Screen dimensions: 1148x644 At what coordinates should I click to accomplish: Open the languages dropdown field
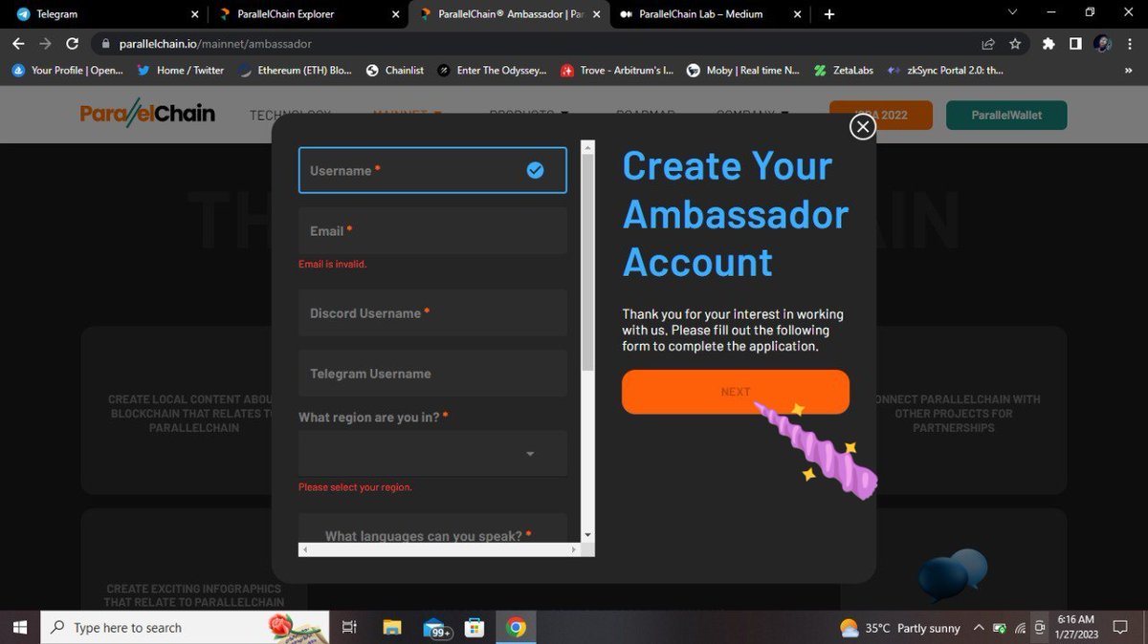(432, 528)
